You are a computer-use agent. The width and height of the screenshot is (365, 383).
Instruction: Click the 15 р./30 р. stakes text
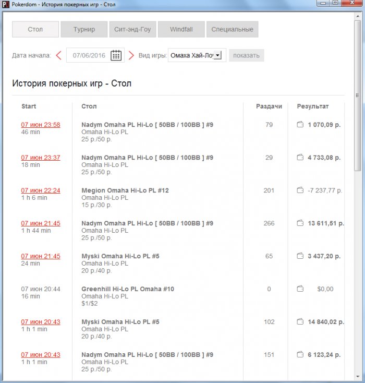coord(96,205)
